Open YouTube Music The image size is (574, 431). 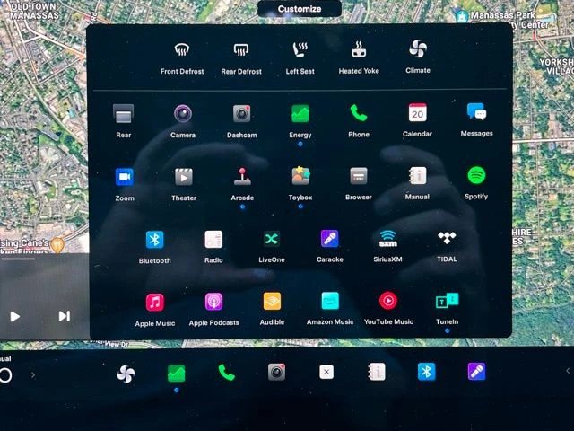[388, 308]
